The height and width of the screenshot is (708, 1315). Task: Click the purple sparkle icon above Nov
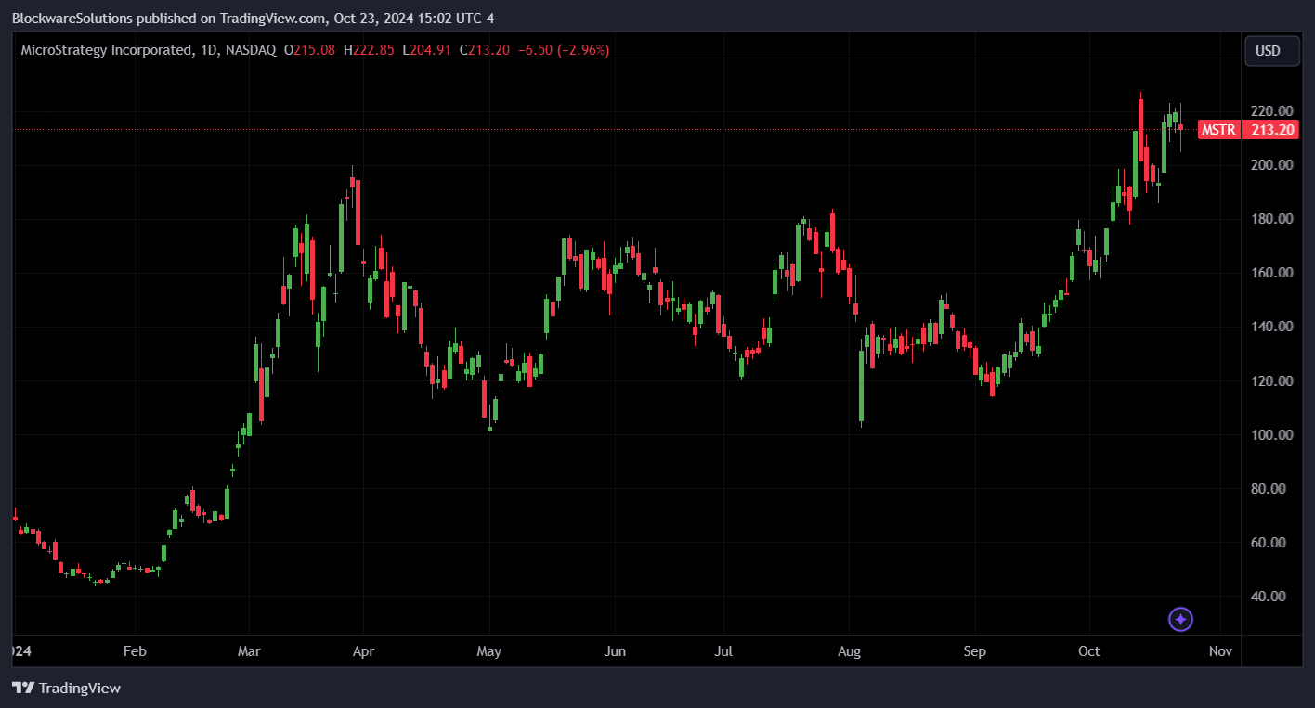(1180, 619)
